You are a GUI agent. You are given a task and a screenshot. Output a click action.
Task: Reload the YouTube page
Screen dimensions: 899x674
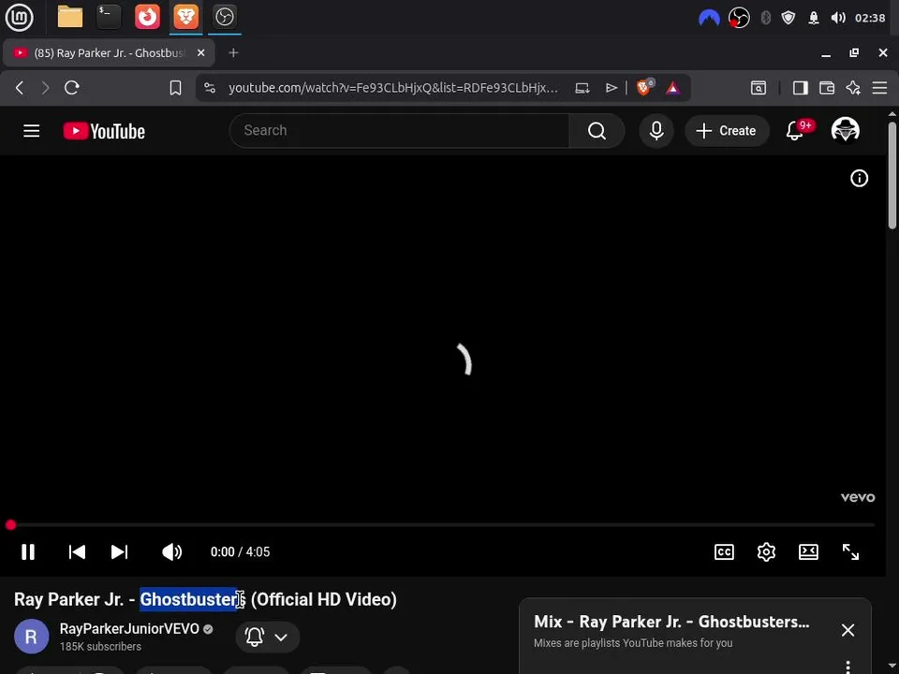click(x=72, y=88)
